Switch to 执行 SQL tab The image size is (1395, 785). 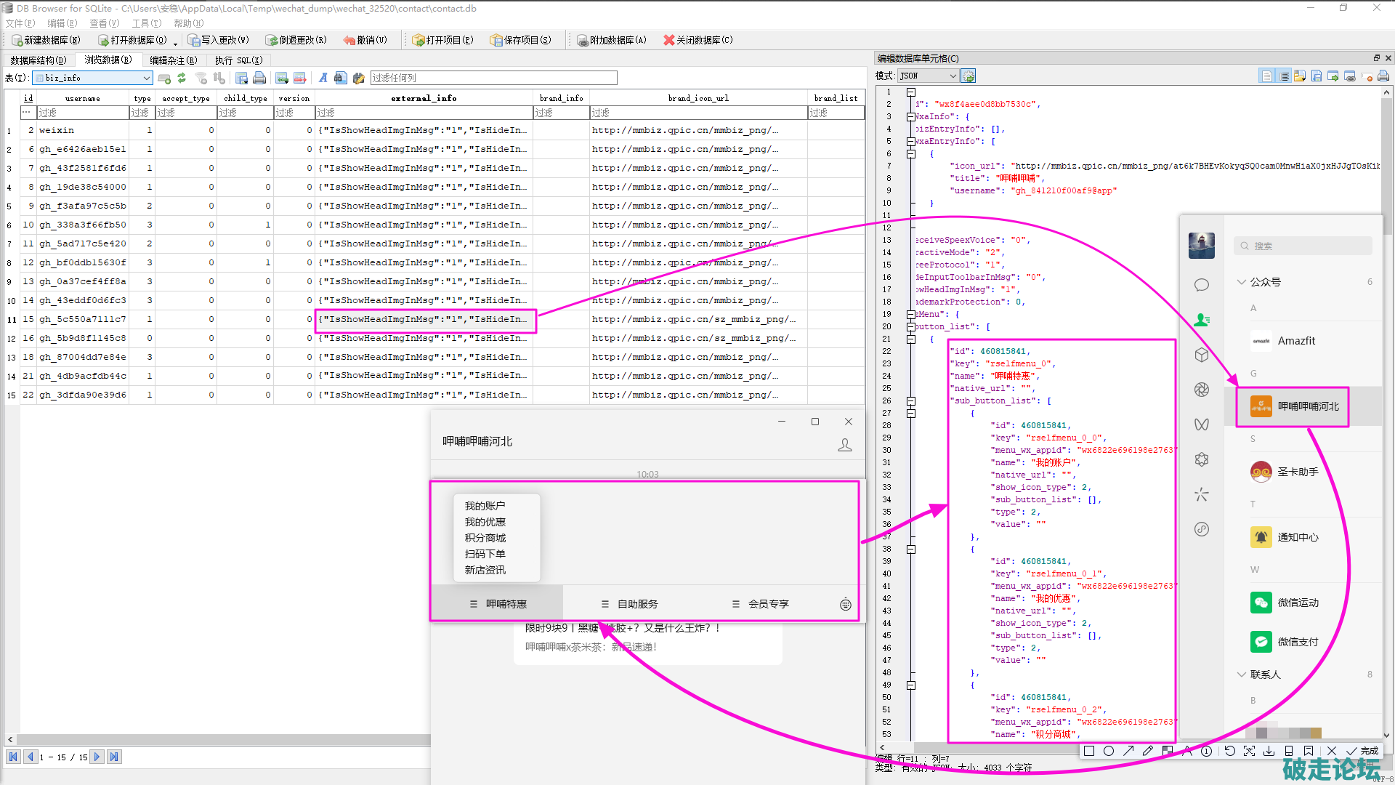point(238,60)
